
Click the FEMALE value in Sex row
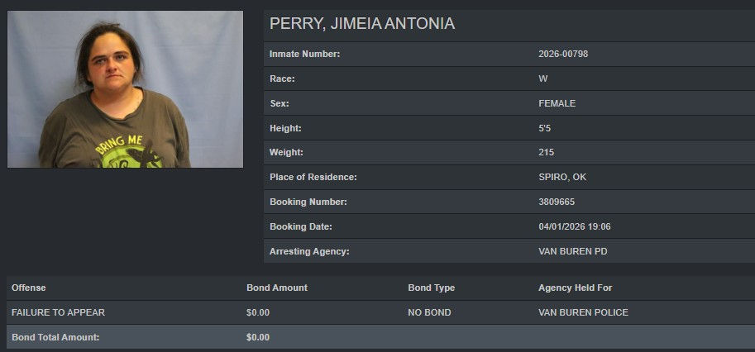coord(557,103)
